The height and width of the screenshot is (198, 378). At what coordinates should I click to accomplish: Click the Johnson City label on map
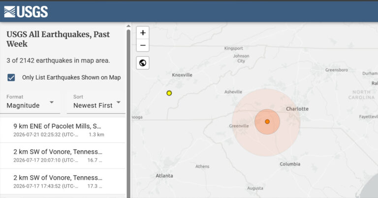241,58
